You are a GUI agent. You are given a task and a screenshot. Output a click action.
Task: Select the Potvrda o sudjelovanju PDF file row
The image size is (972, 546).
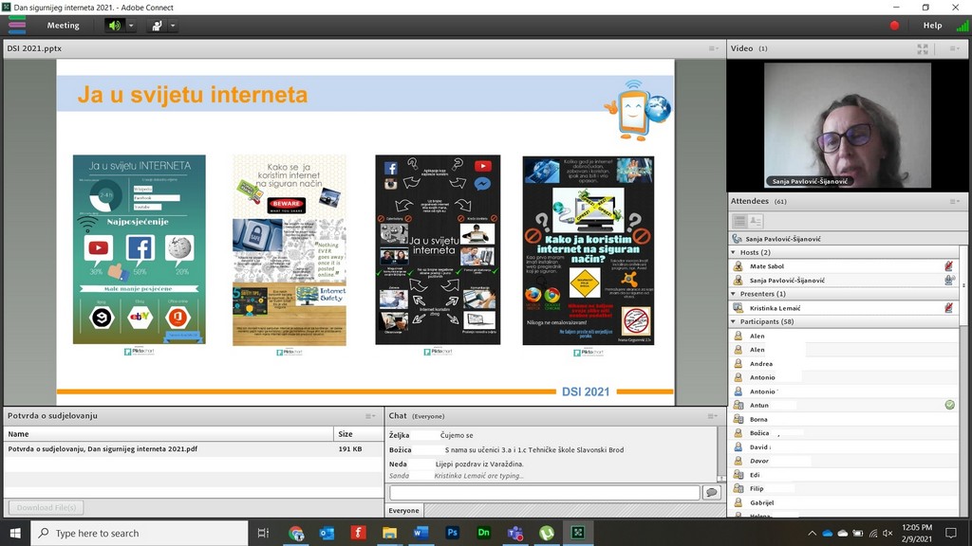[103, 449]
